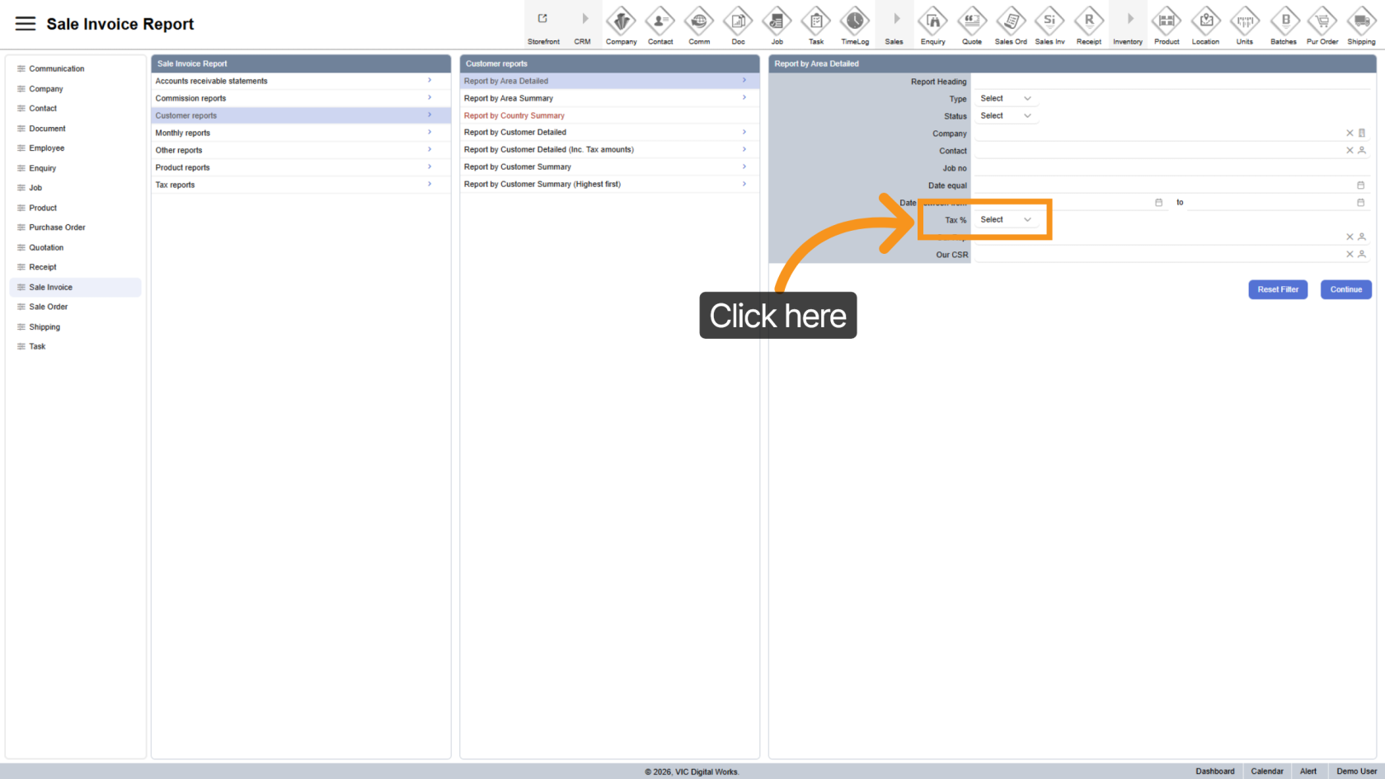Open Report by Customer Summary
The width and height of the screenshot is (1385, 779).
pyautogui.click(x=518, y=167)
